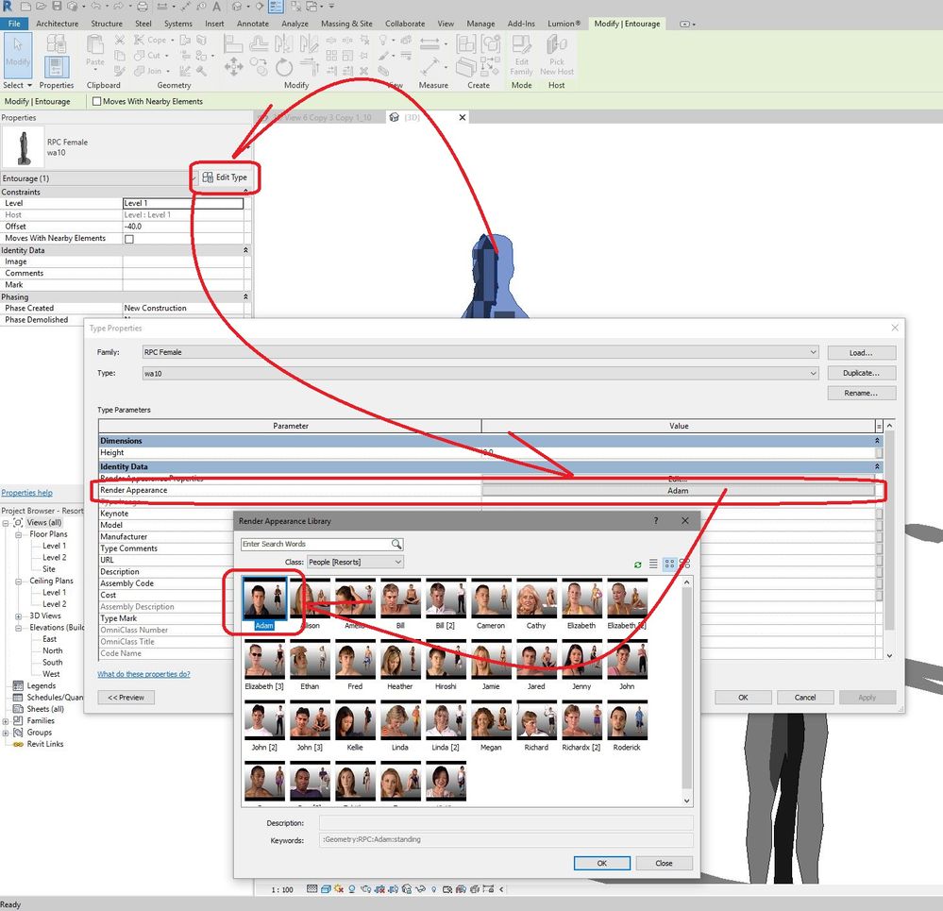Click the Text 'A' icon in quick access toolbar
The width and height of the screenshot is (943, 911).
point(216,7)
